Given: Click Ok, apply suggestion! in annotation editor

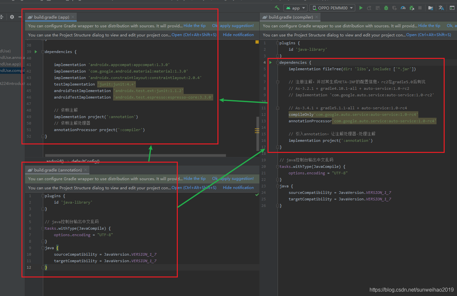Looking at the screenshot, I should (233, 179).
